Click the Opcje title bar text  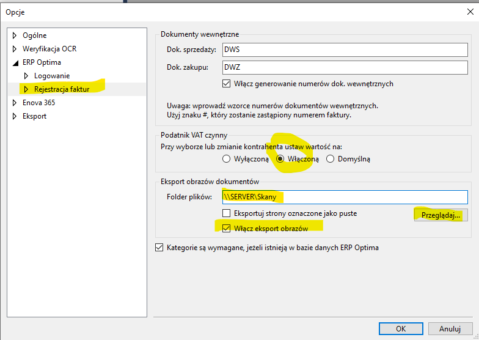click(x=15, y=12)
